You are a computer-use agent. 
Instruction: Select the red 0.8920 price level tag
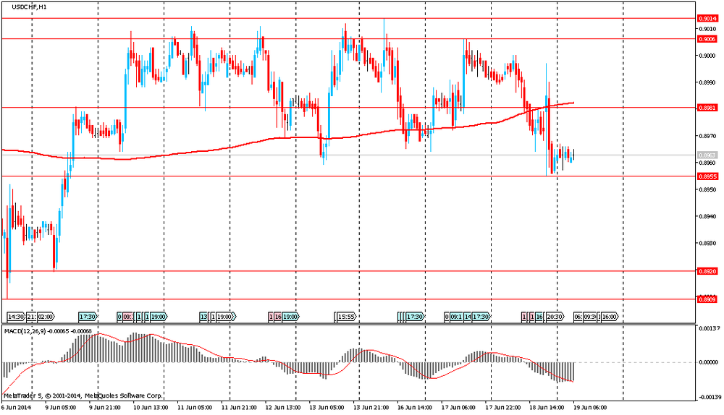pyautogui.click(x=707, y=271)
